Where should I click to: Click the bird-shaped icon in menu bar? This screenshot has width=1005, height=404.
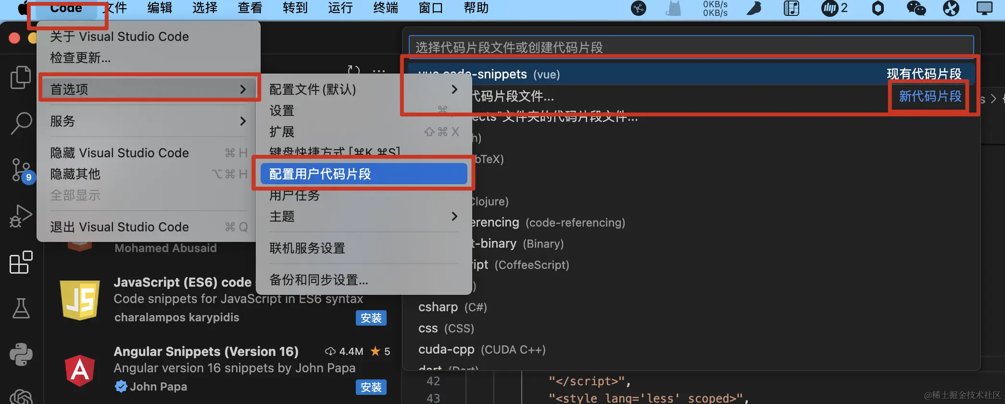coord(754,8)
